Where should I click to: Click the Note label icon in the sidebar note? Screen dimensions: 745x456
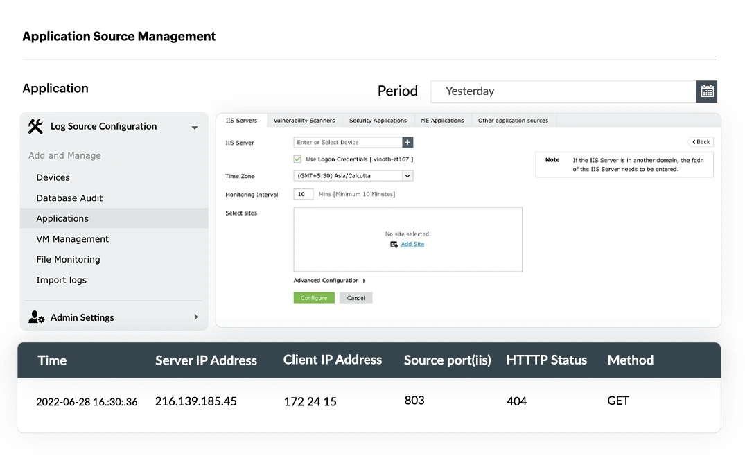pyautogui.click(x=552, y=159)
